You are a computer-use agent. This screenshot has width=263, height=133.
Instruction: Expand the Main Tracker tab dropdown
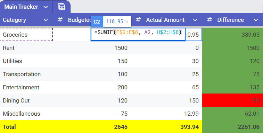tap(46, 7)
